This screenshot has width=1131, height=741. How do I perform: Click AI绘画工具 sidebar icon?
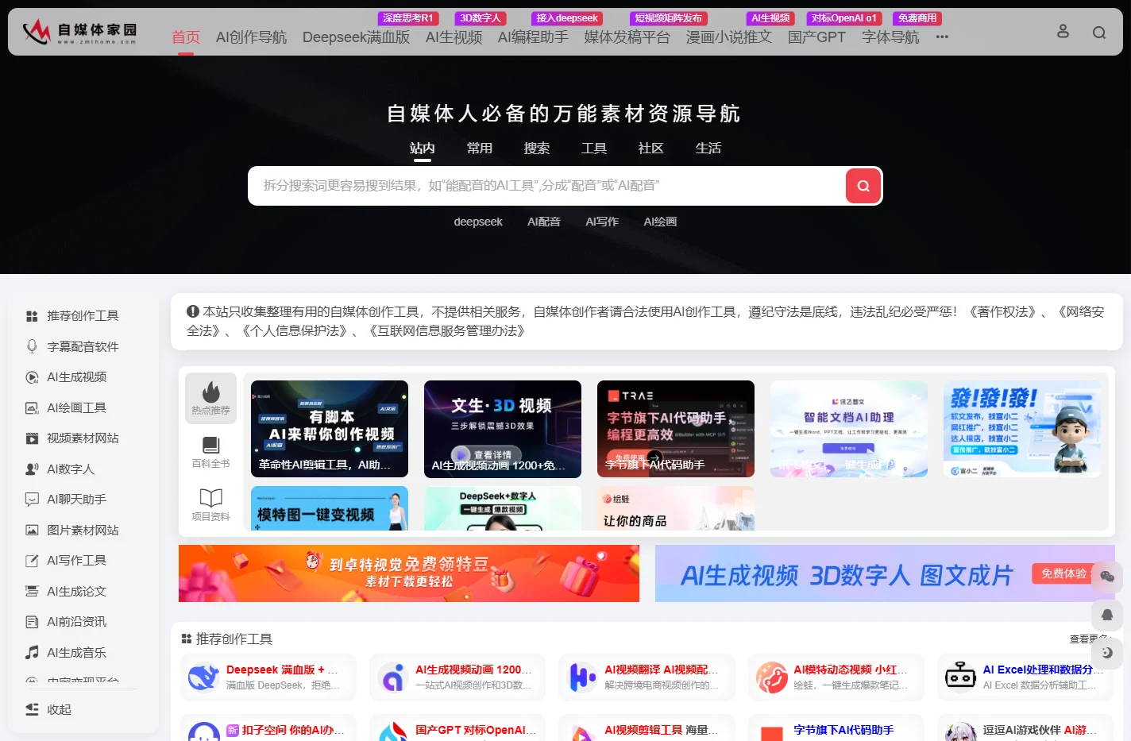pos(32,408)
